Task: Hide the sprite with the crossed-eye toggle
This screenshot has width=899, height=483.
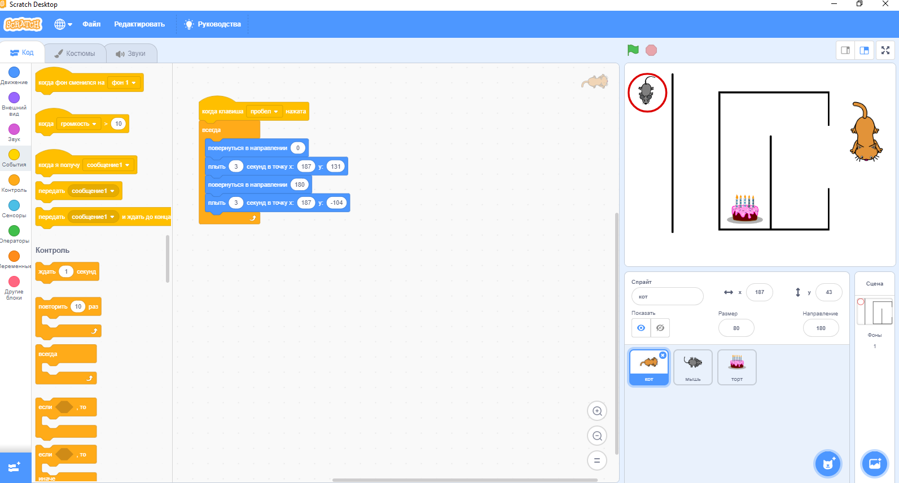Action: (x=660, y=328)
